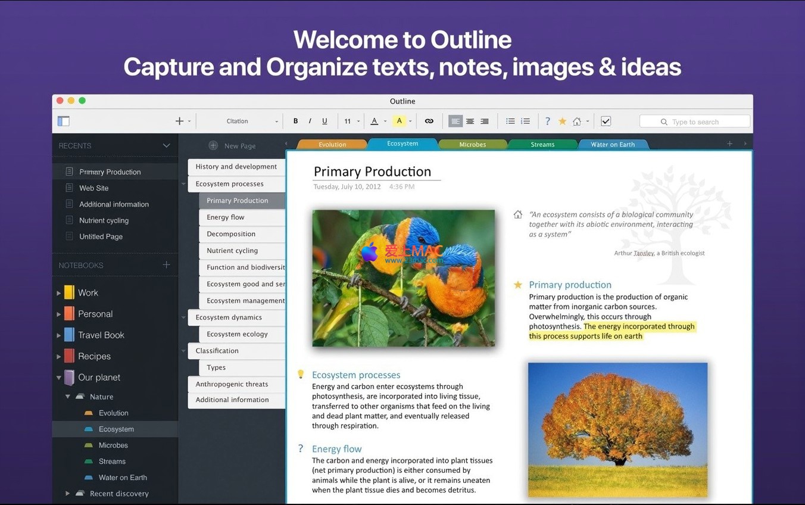Image resolution: width=805 pixels, height=505 pixels.
Task: Click the New Page button
Action: [232, 146]
